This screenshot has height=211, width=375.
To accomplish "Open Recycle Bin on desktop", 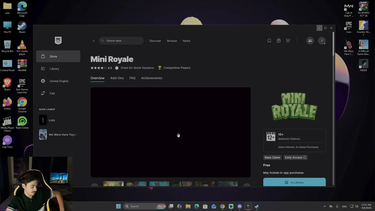I will (7, 46).
